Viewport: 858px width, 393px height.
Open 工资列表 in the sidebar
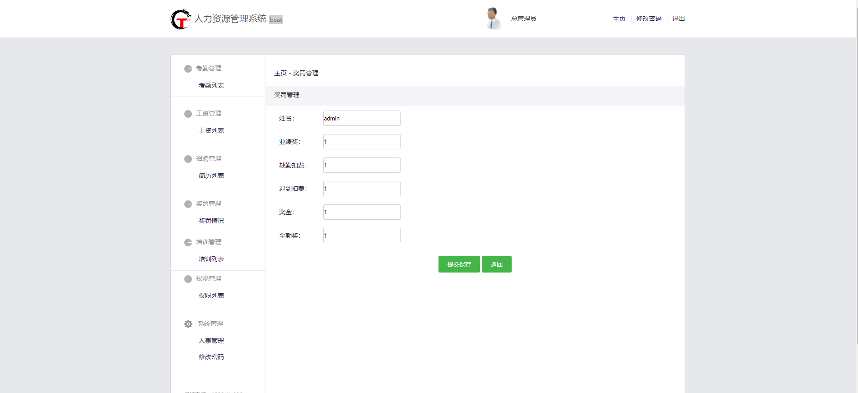click(211, 130)
